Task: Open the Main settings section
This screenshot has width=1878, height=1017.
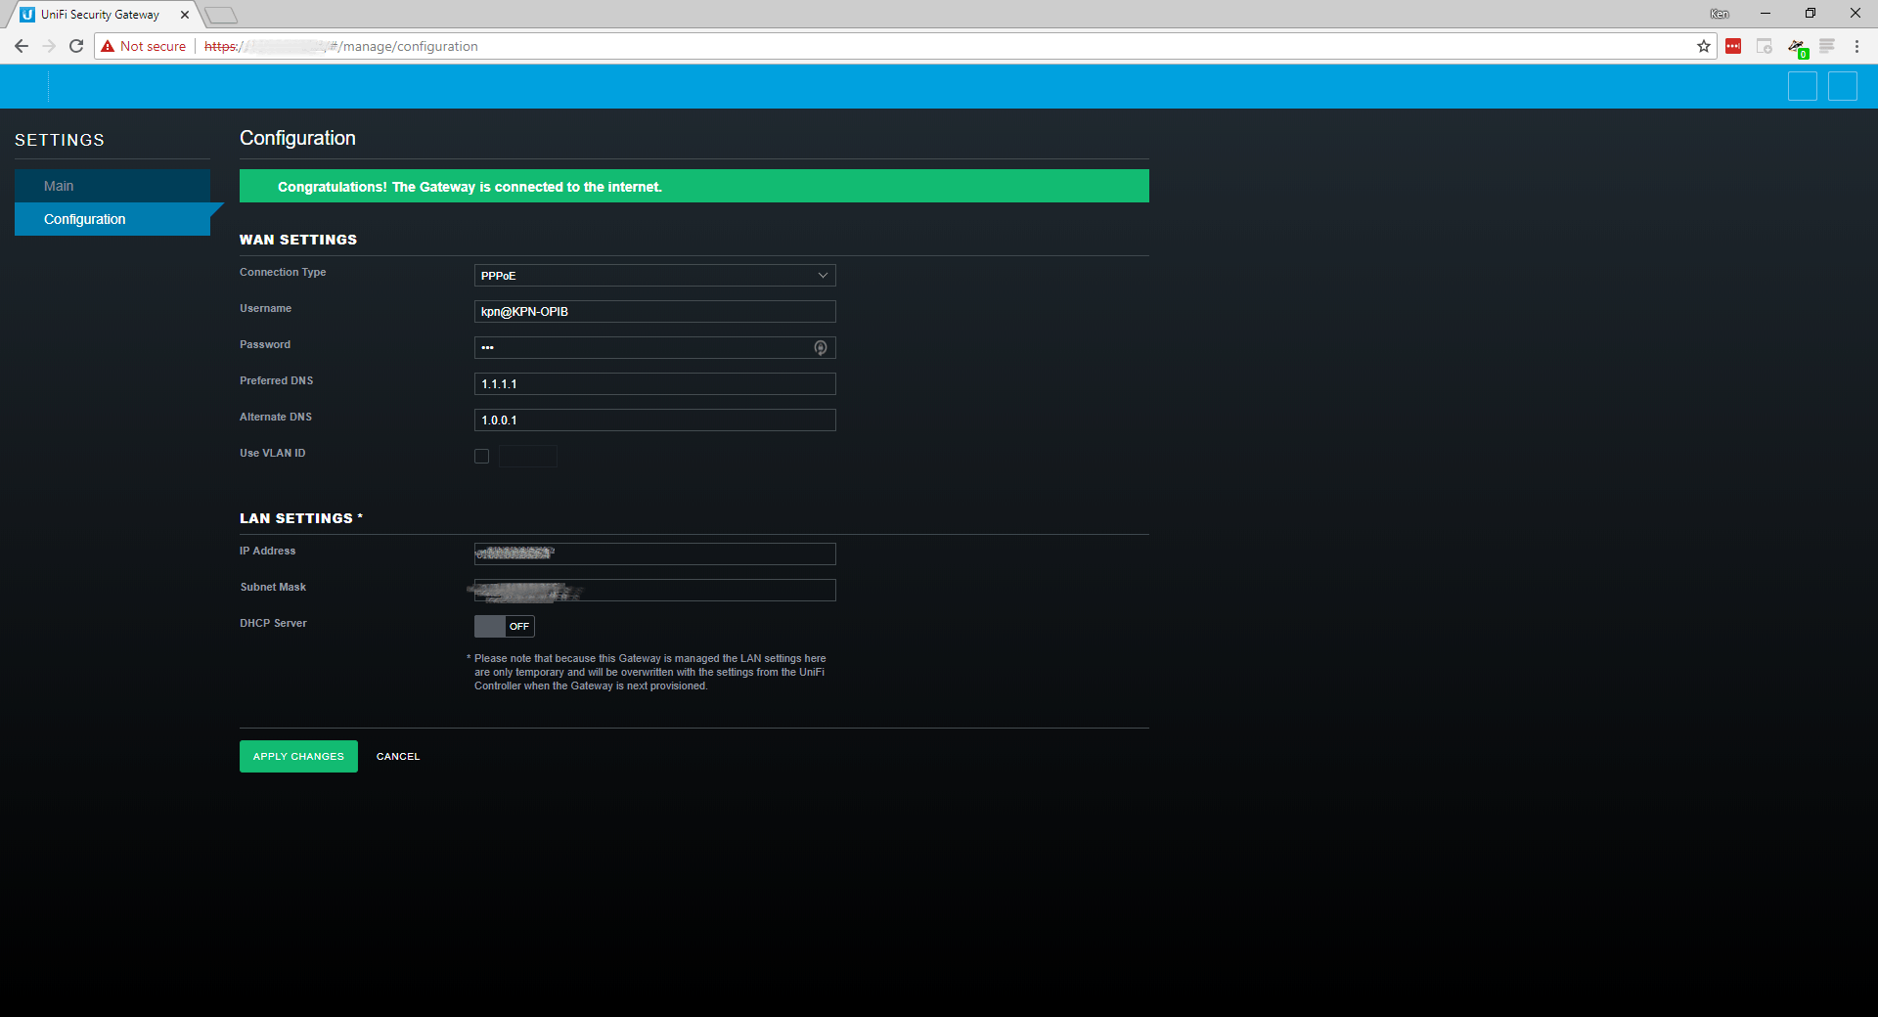Action: pos(112,186)
